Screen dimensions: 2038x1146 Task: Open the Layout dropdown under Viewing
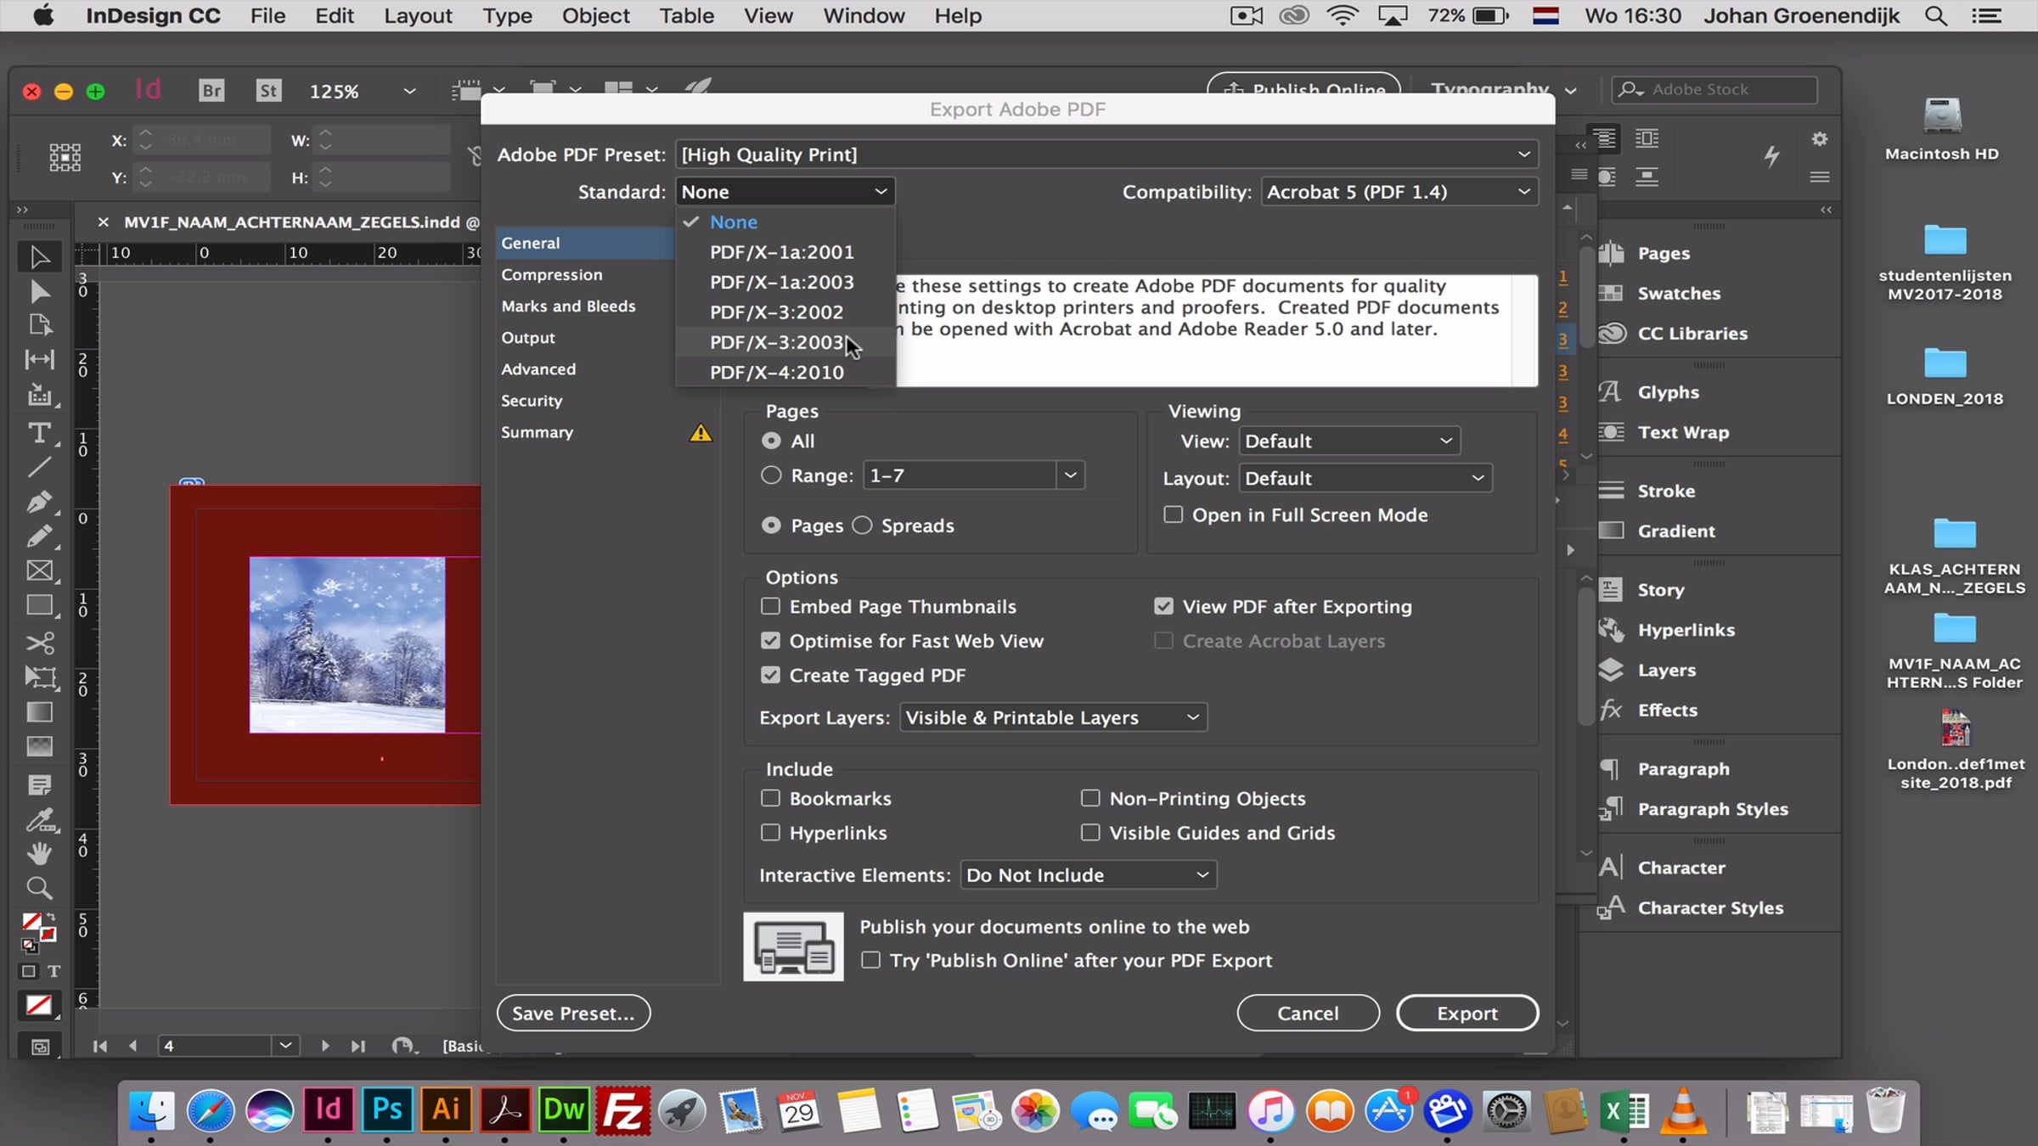point(1365,478)
